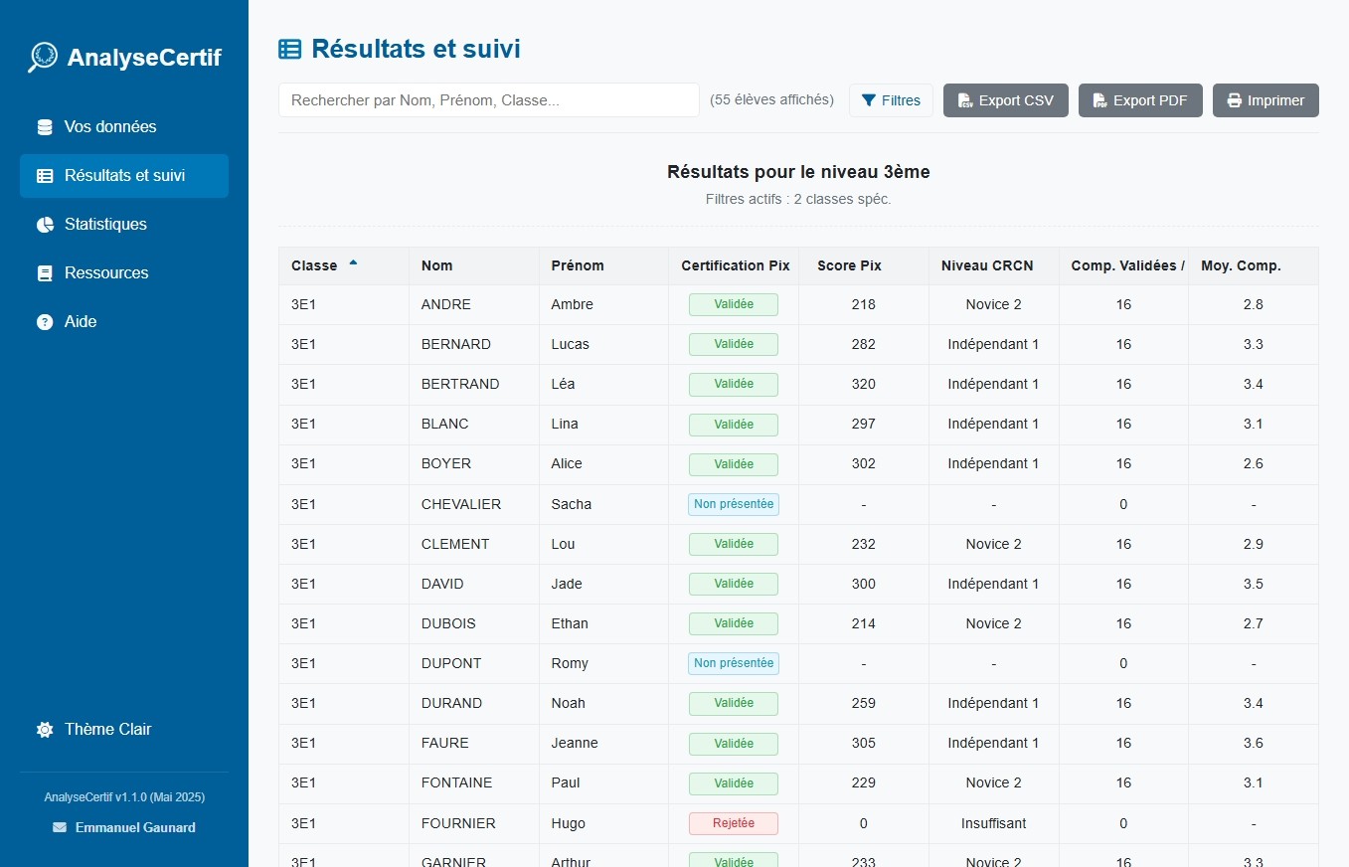Sort by Moy. Comp. column header
The height and width of the screenshot is (867, 1349).
pyautogui.click(x=1254, y=266)
